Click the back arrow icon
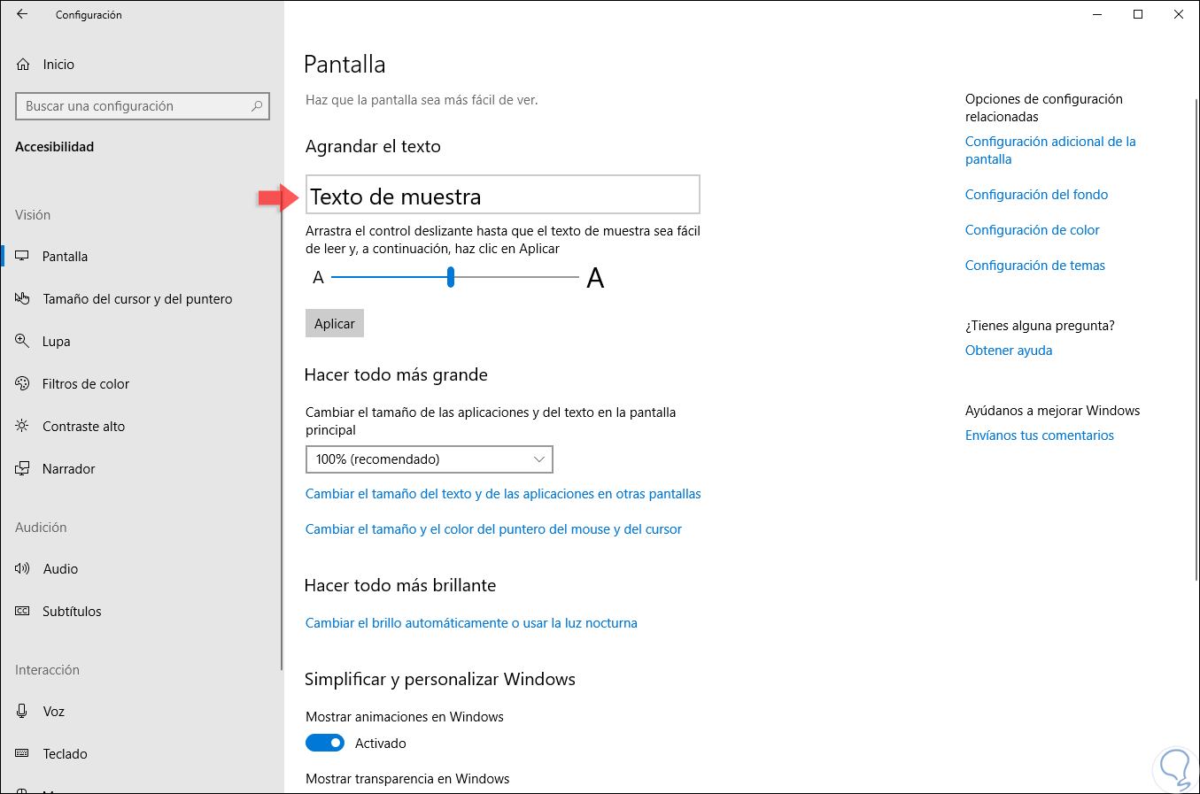The height and width of the screenshot is (794, 1200). (22, 14)
